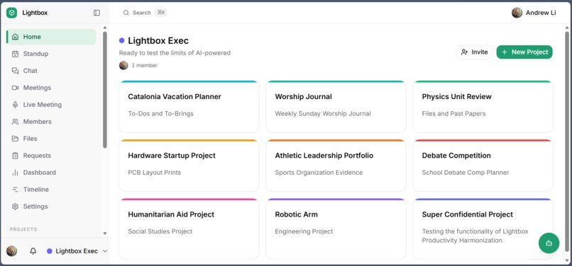Open Timeline from sidebar menu
Viewport: 572px width, 266px height.
click(51, 189)
